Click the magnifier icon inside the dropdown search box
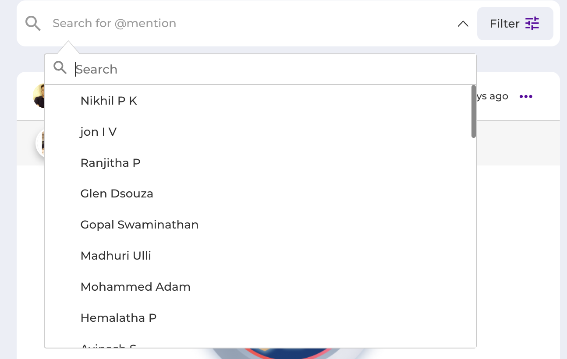 (x=60, y=68)
